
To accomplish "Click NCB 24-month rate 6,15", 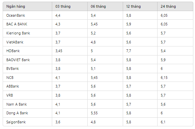I will (x=164, y=78).
